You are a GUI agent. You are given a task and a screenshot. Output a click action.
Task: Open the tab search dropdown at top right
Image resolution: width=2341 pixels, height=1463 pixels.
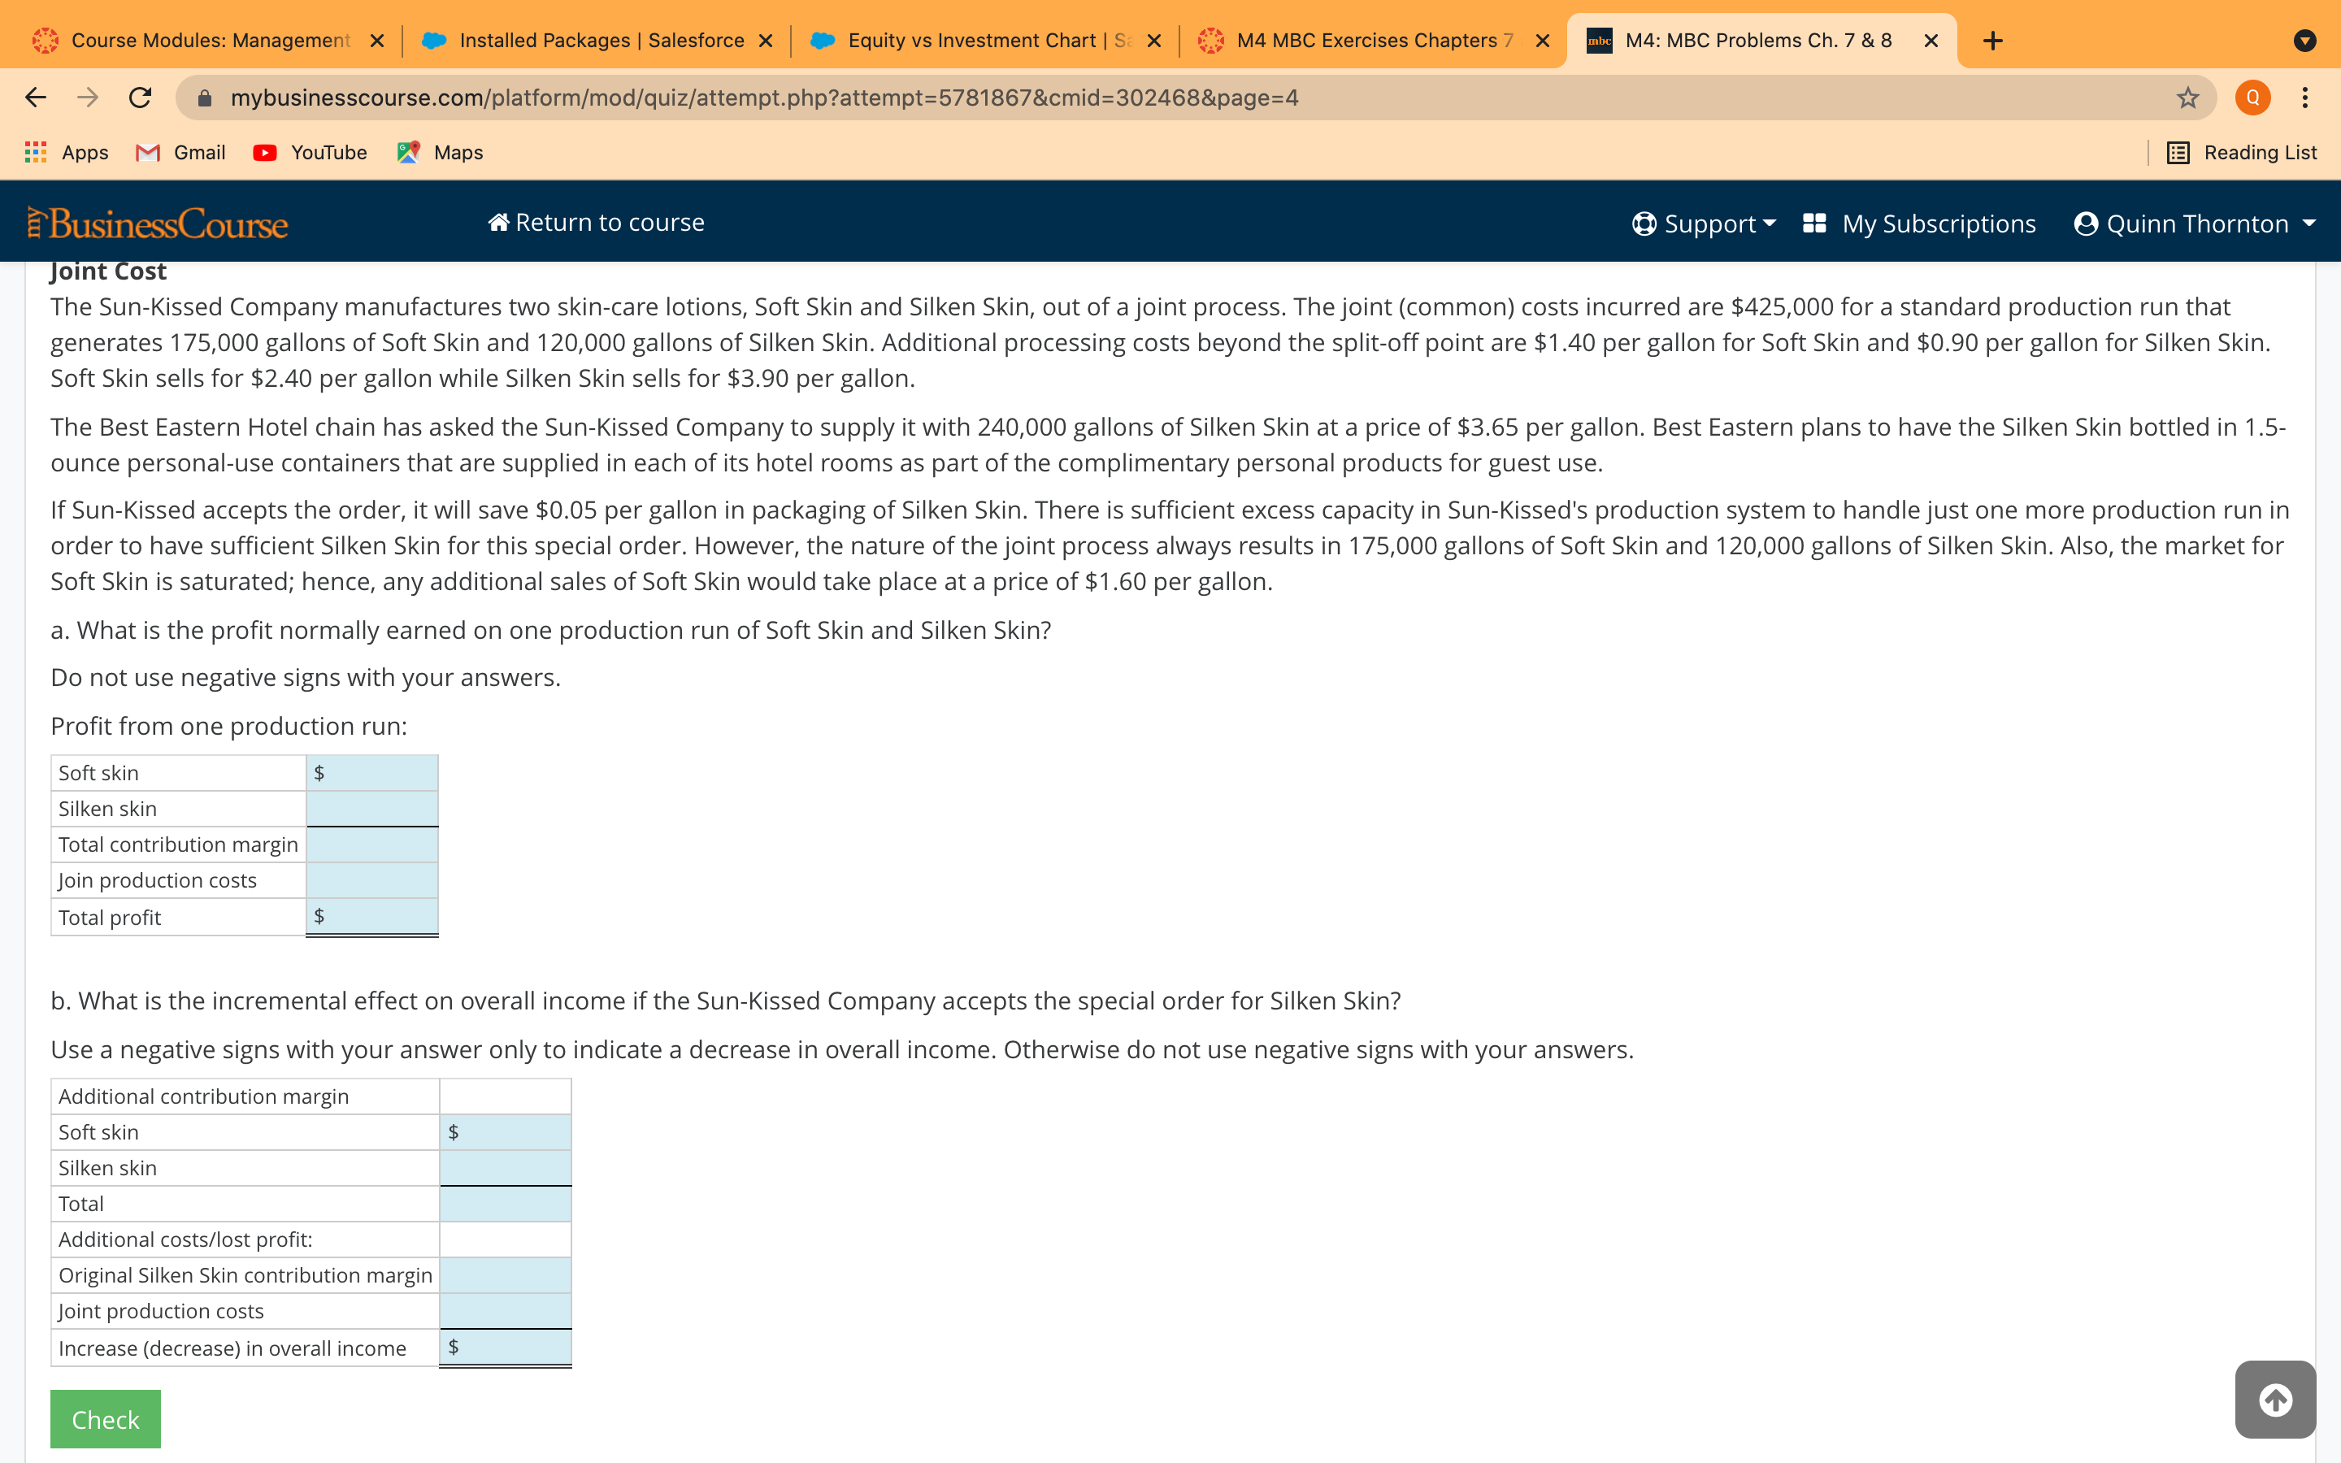pos(2305,40)
